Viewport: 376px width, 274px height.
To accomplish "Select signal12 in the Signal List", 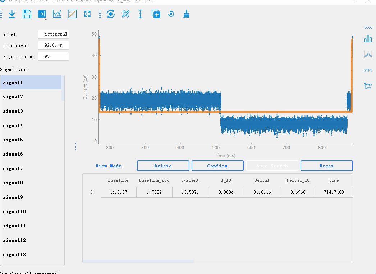I will pyautogui.click(x=31, y=240).
